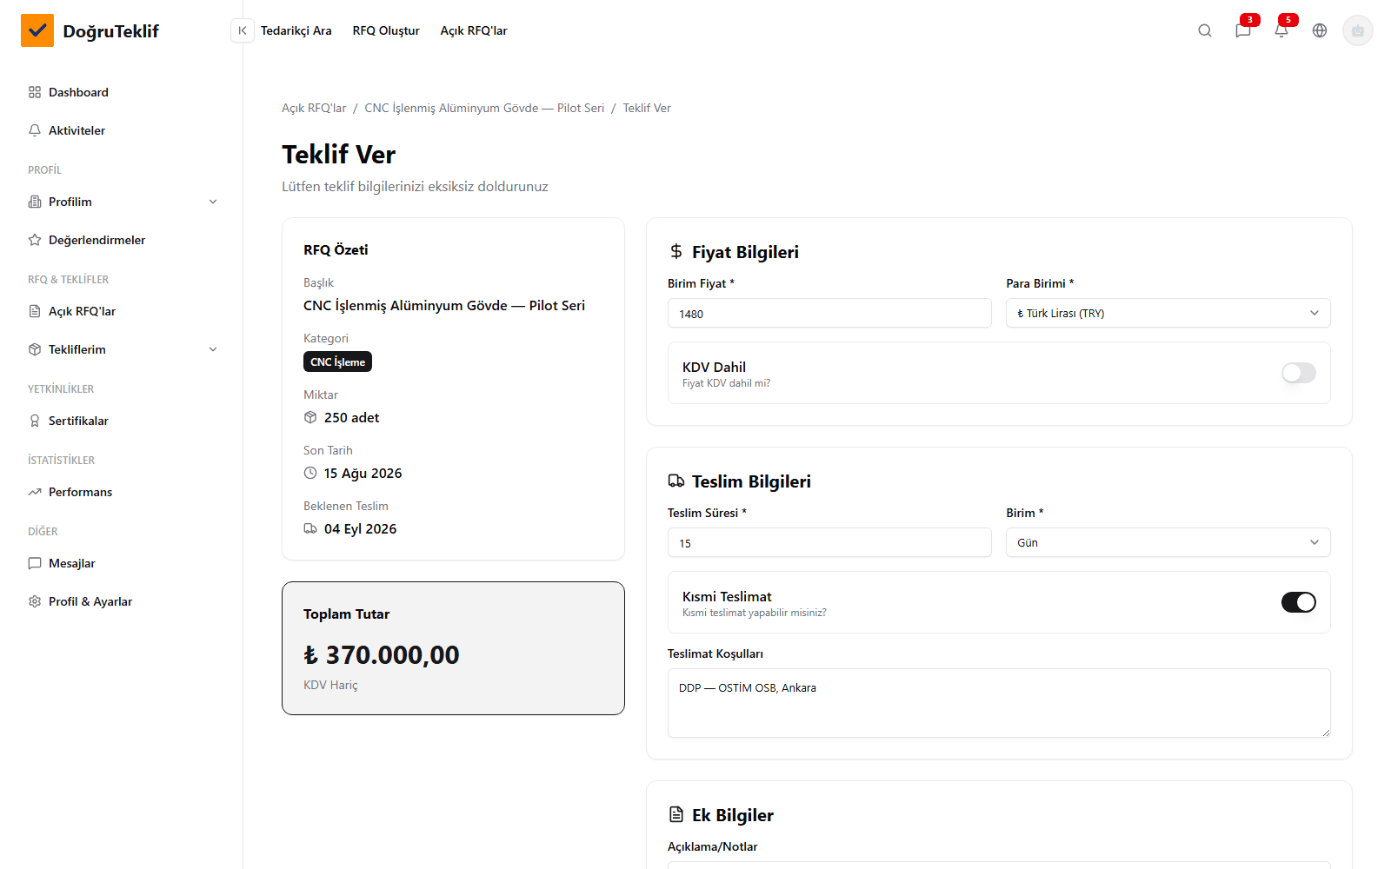
Task: Open the Birim delivery unit dropdown
Action: 1168,542
